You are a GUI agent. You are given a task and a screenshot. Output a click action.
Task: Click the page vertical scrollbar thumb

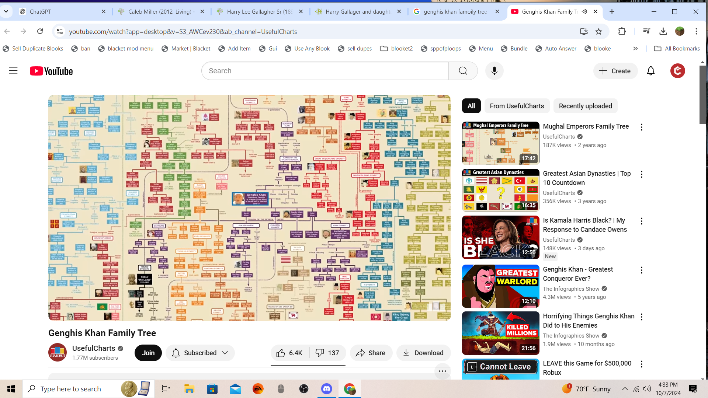tap(703, 94)
